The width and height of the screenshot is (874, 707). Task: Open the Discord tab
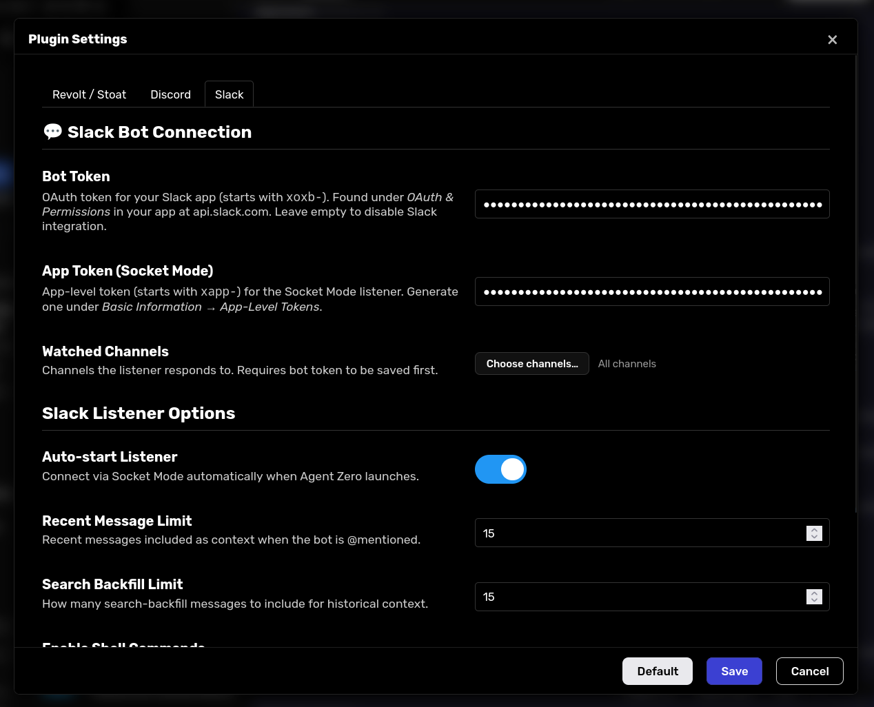pos(170,94)
